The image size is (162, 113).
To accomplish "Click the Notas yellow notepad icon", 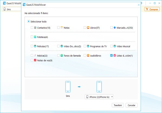I will coord(62,27).
